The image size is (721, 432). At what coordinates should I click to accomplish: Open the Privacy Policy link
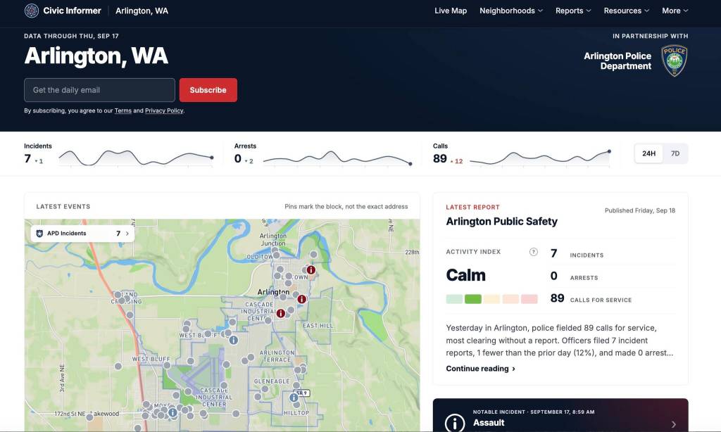click(x=164, y=110)
